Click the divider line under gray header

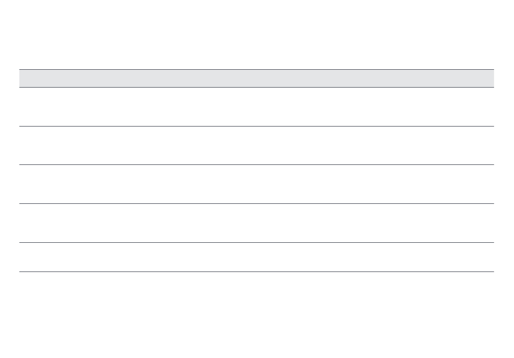tap(256, 88)
